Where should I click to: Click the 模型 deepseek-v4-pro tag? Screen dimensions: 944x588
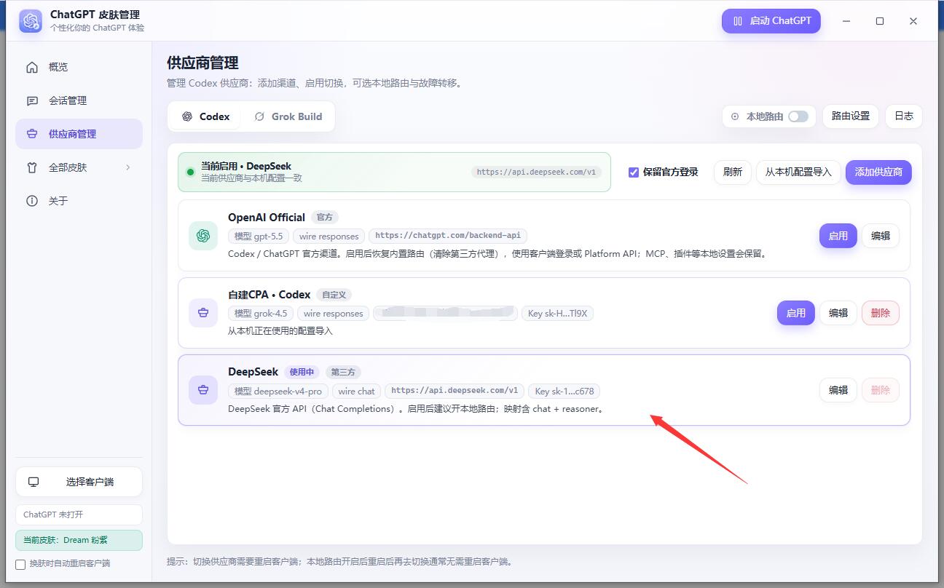click(x=278, y=391)
